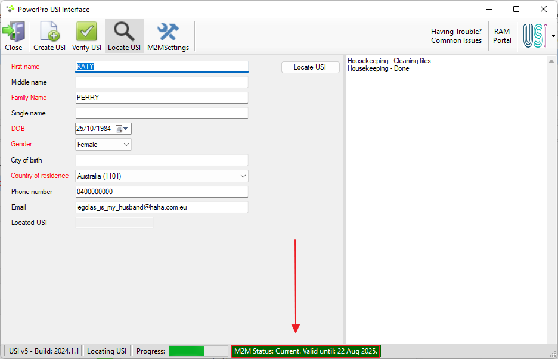Click the 'Locating USI' status bar entry

click(x=107, y=351)
